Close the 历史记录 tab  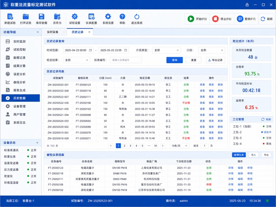[x=89, y=32]
